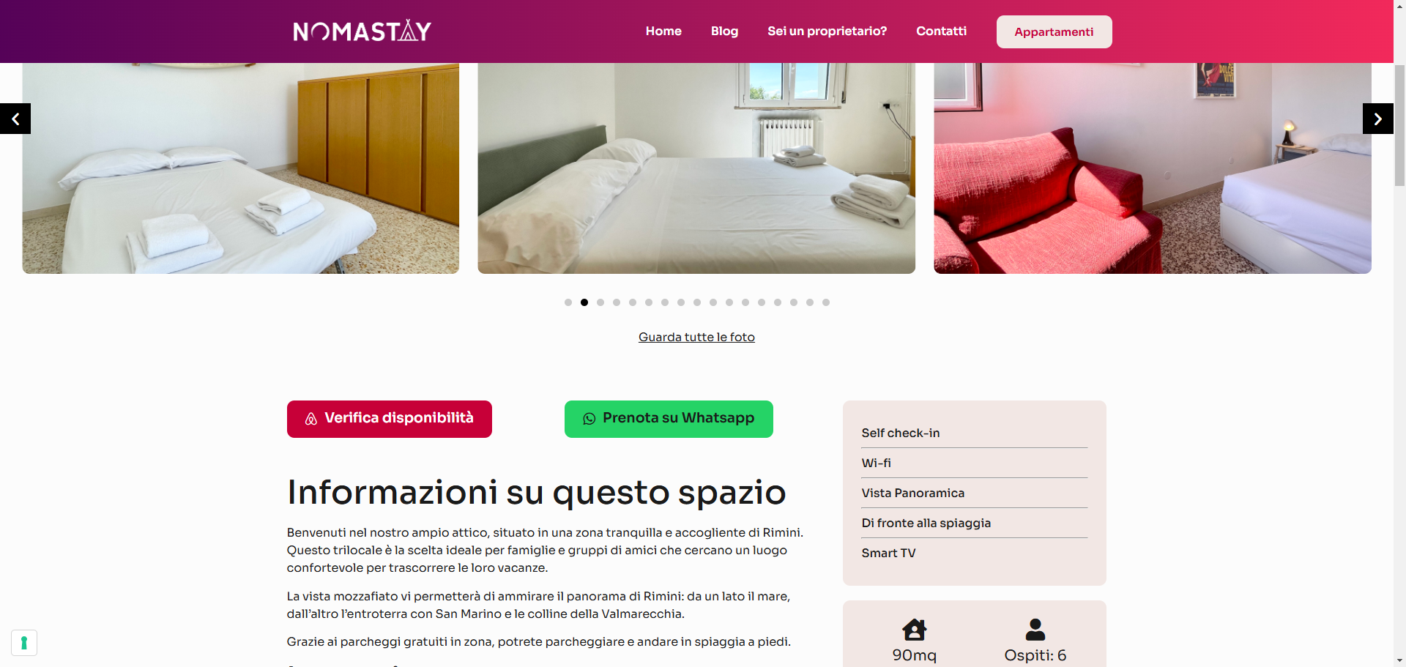
Task: Open Guarda tutte le foto link
Action: (696, 337)
